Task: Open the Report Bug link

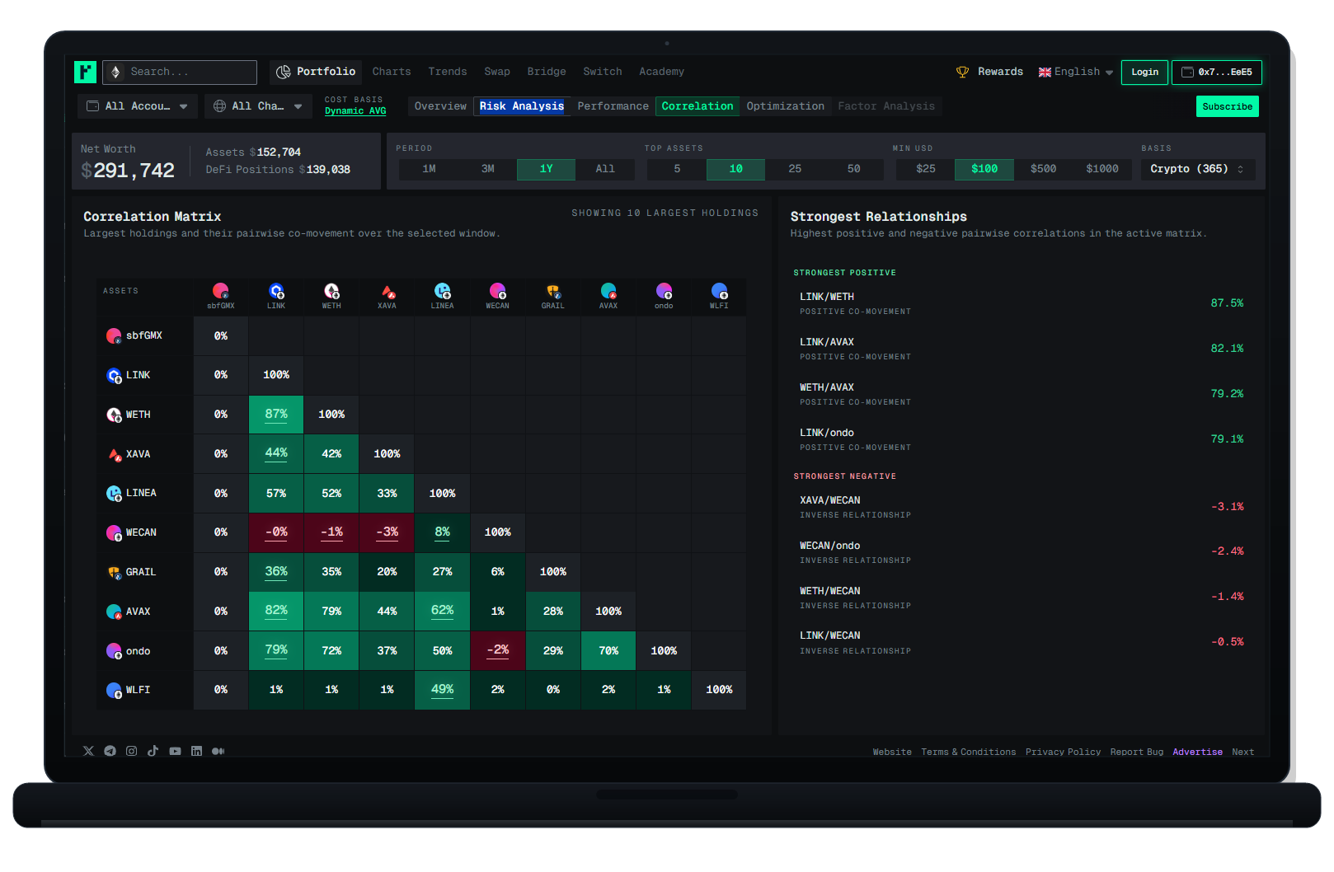Action: [x=1136, y=752]
